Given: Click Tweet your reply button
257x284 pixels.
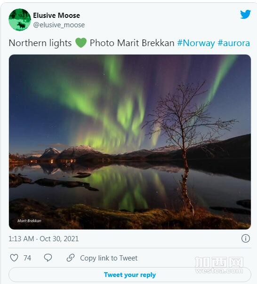Looking at the screenshot, I should [130, 275].
